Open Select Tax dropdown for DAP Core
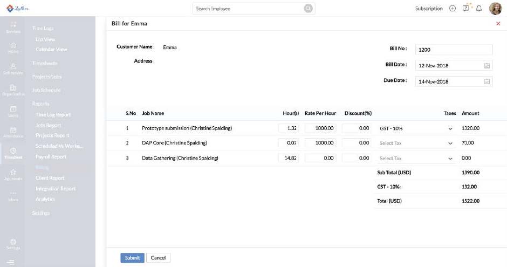 click(450, 143)
